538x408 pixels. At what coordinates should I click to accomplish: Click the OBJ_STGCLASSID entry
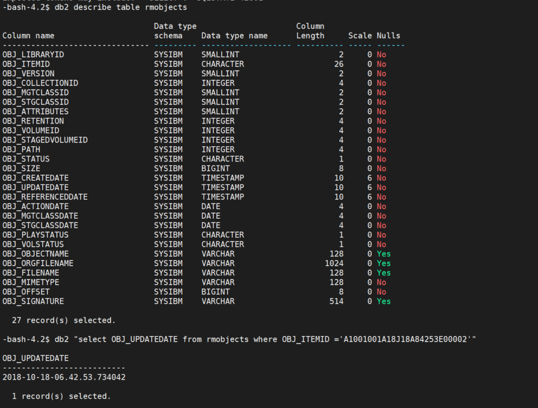(x=35, y=102)
